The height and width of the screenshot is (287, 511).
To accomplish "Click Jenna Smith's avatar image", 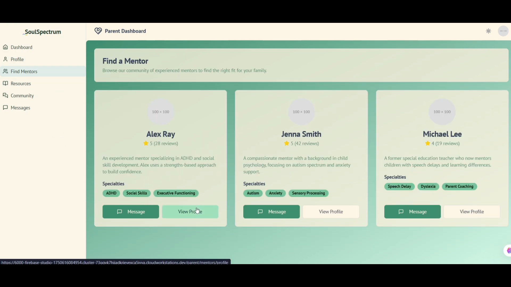I will [301, 112].
